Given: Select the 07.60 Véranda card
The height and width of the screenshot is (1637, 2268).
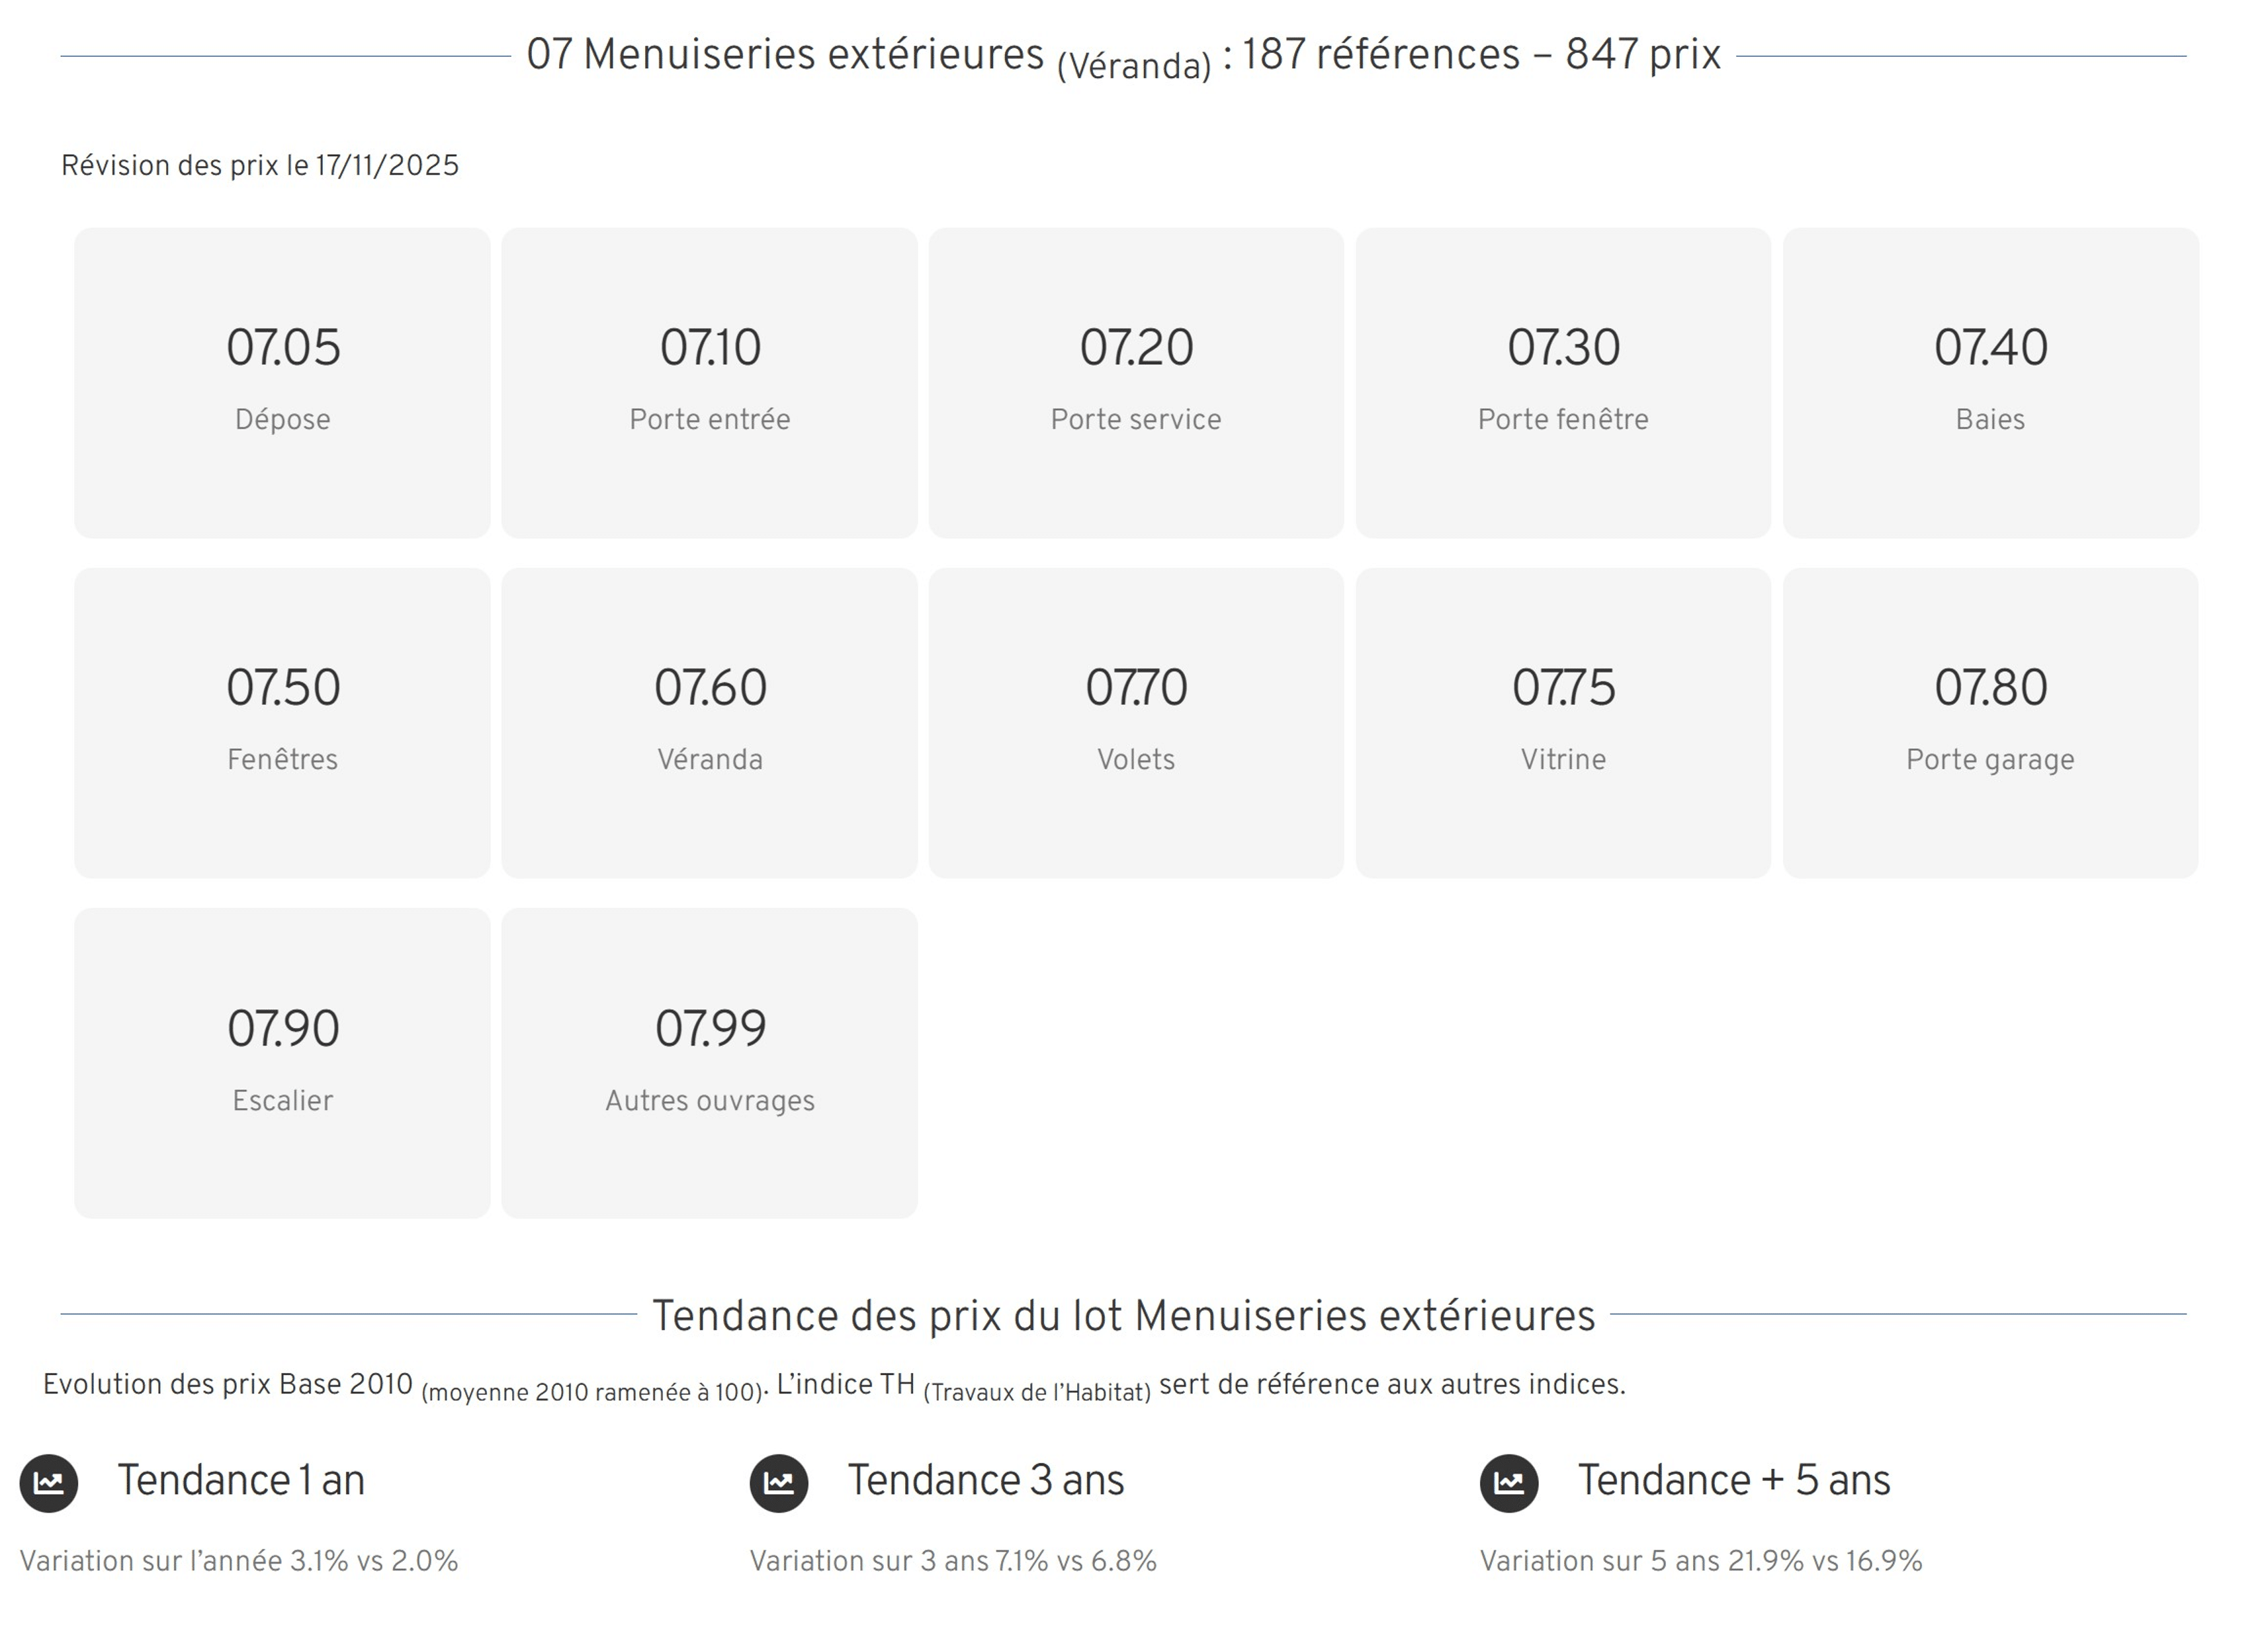Looking at the screenshot, I should tap(709, 723).
